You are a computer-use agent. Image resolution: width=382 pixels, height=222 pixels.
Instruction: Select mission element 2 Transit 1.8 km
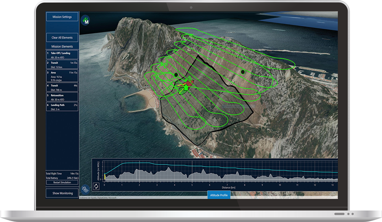tap(62, 64)
